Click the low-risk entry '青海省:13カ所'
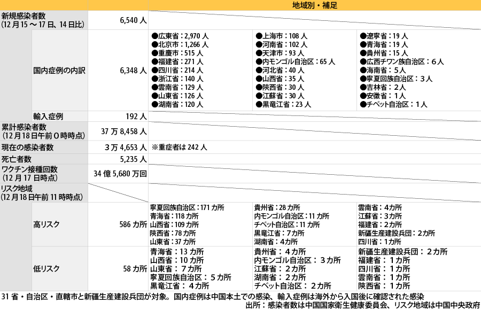 (x=177, y=252)
